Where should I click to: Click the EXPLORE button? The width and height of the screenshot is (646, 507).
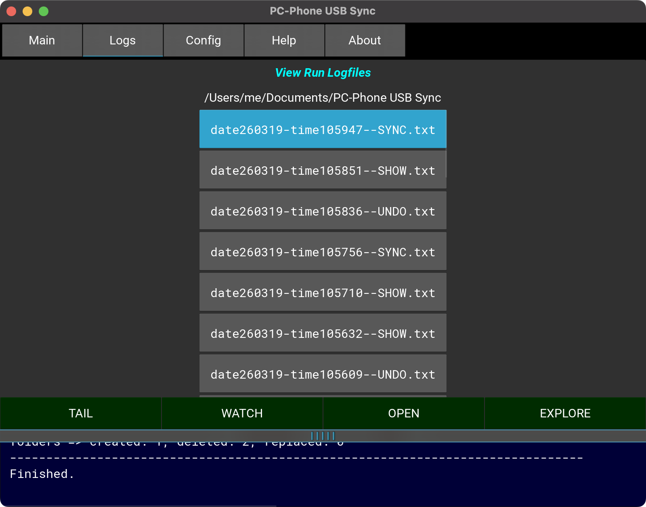point(565,413)
